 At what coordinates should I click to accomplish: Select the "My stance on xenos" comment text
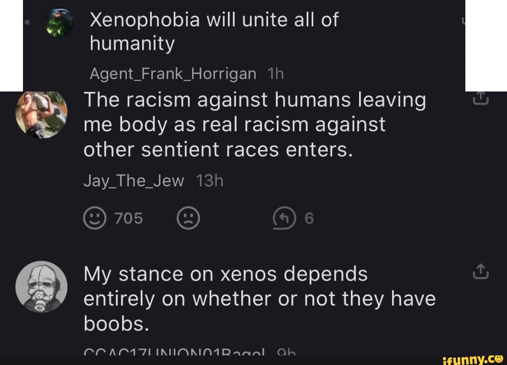coord(259,299)
